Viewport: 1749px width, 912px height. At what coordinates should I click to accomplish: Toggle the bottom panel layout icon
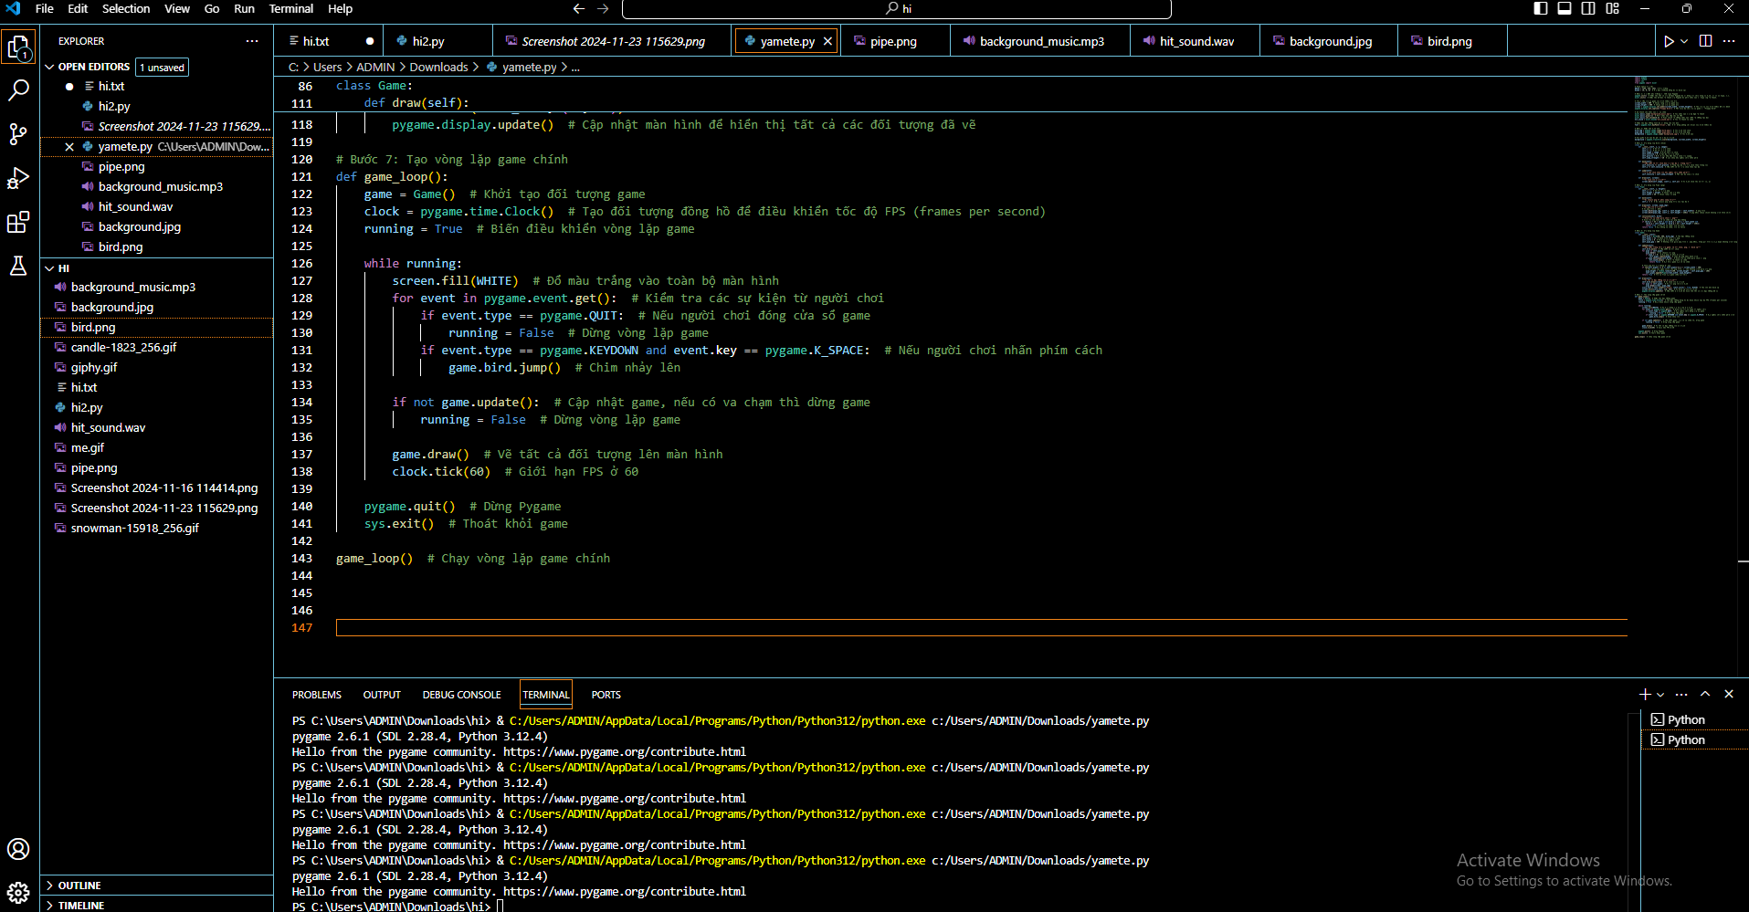tap(1565, 8)
